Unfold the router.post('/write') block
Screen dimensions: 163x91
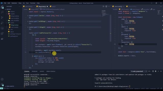point(28,16)
